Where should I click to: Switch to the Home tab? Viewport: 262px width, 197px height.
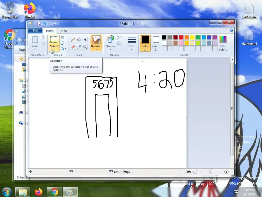50,31
